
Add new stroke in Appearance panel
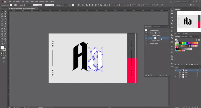point(146,75)
